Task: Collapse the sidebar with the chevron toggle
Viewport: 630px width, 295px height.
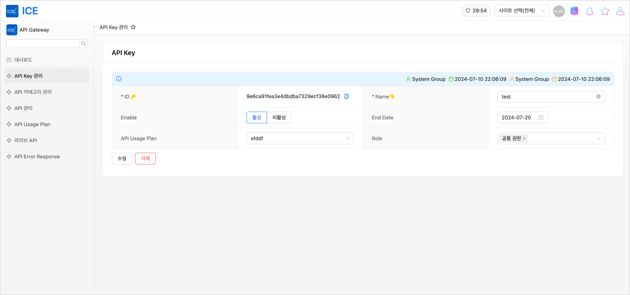Action: coord(94,27)
